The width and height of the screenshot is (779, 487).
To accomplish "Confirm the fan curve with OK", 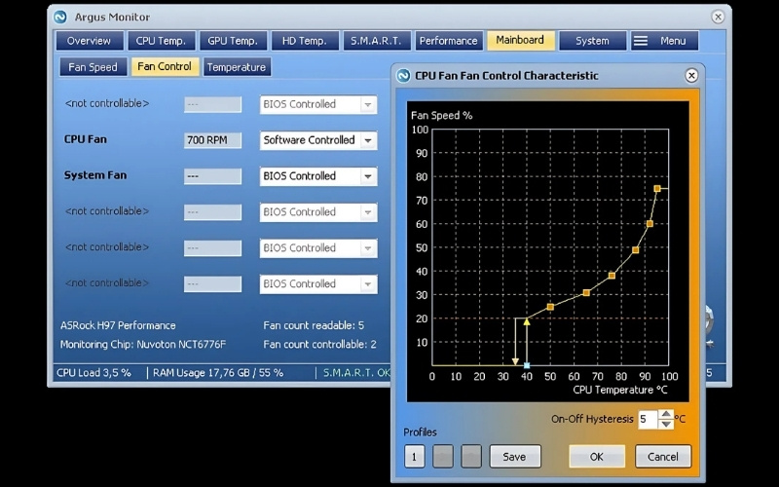I will click(597, 456).
